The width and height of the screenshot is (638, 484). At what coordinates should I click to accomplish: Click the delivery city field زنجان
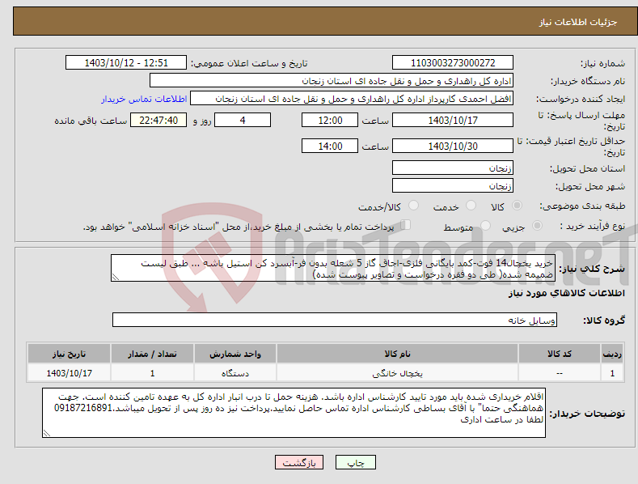coord(453,186)
